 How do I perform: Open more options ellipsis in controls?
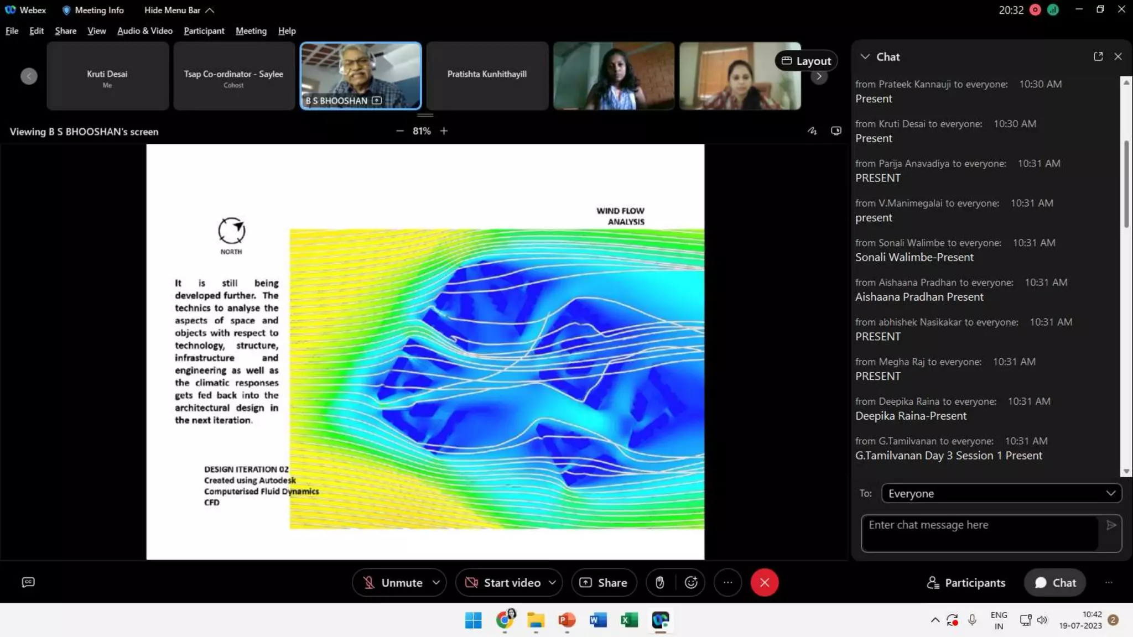click(727, 582)
